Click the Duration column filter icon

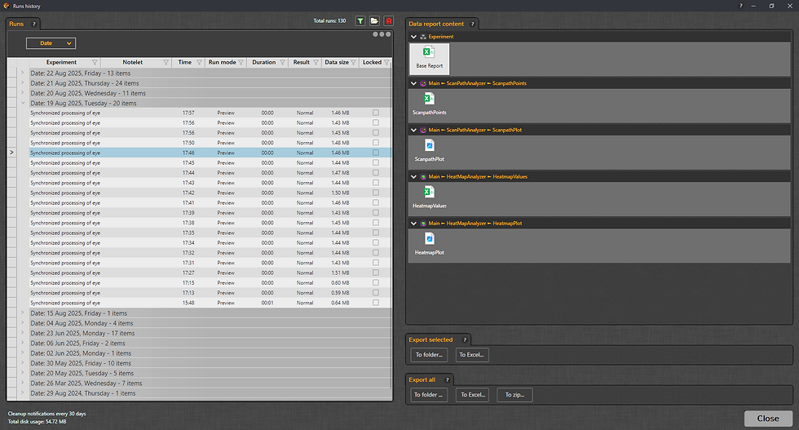pyautogui.click(x=282, y=63)
